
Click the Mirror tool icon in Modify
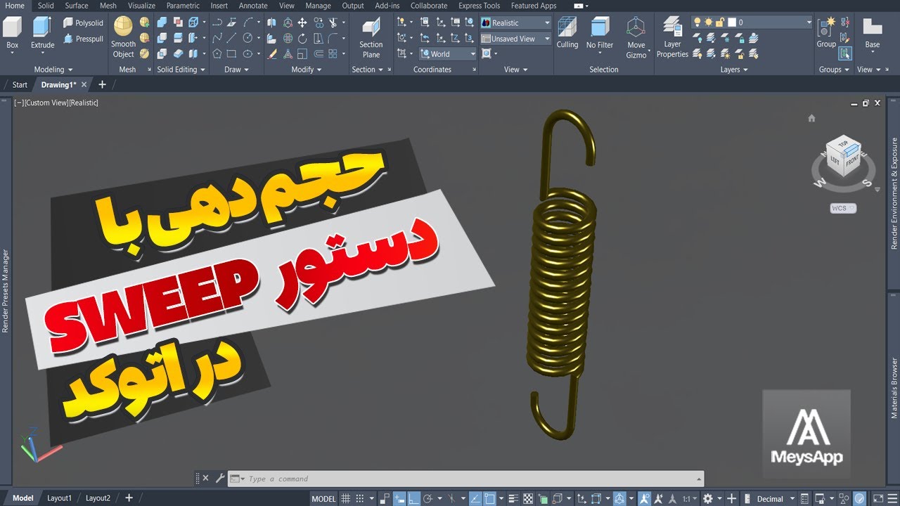tap(271, 22)
